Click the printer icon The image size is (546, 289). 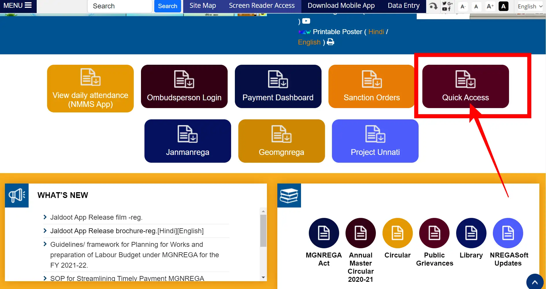pyautogui.click(x=330, y=42)
